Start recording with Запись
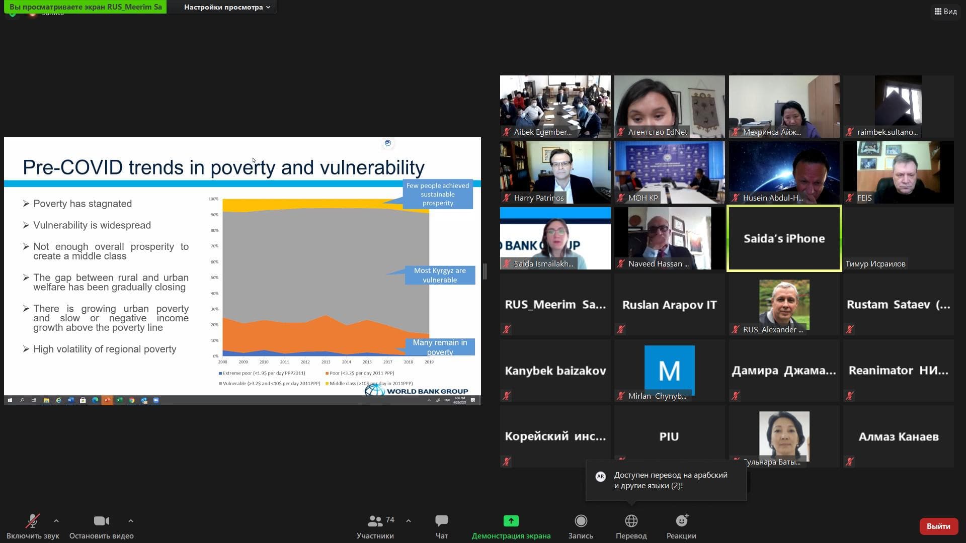Image resolution: width=966 pixels, height=543 pixels. pos(581,526)
